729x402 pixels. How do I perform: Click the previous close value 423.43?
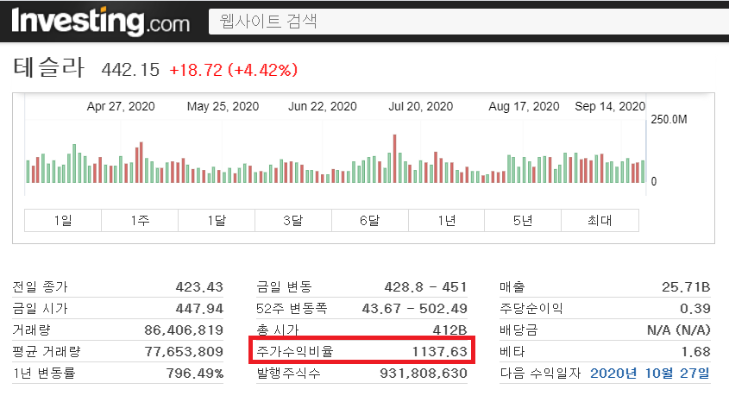[199, 286]
